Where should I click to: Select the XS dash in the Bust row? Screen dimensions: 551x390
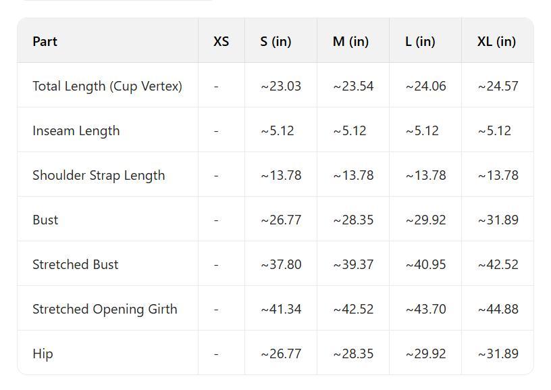click(x=216, y=220)
